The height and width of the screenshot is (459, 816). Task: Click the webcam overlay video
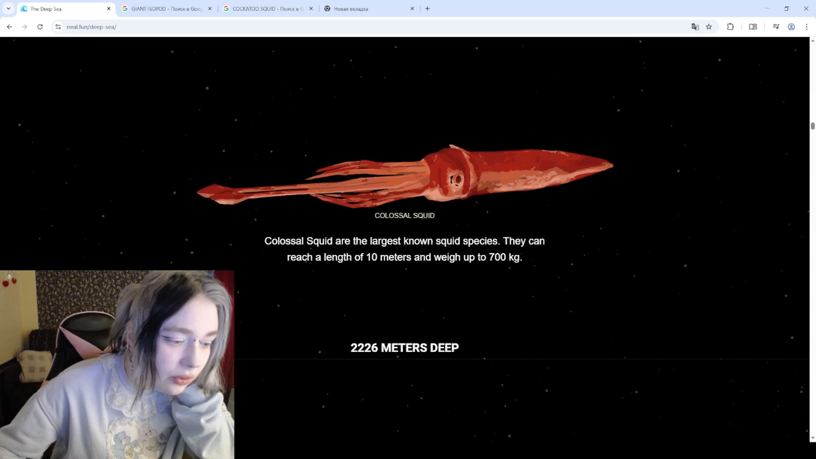click(x=117, y=365)
